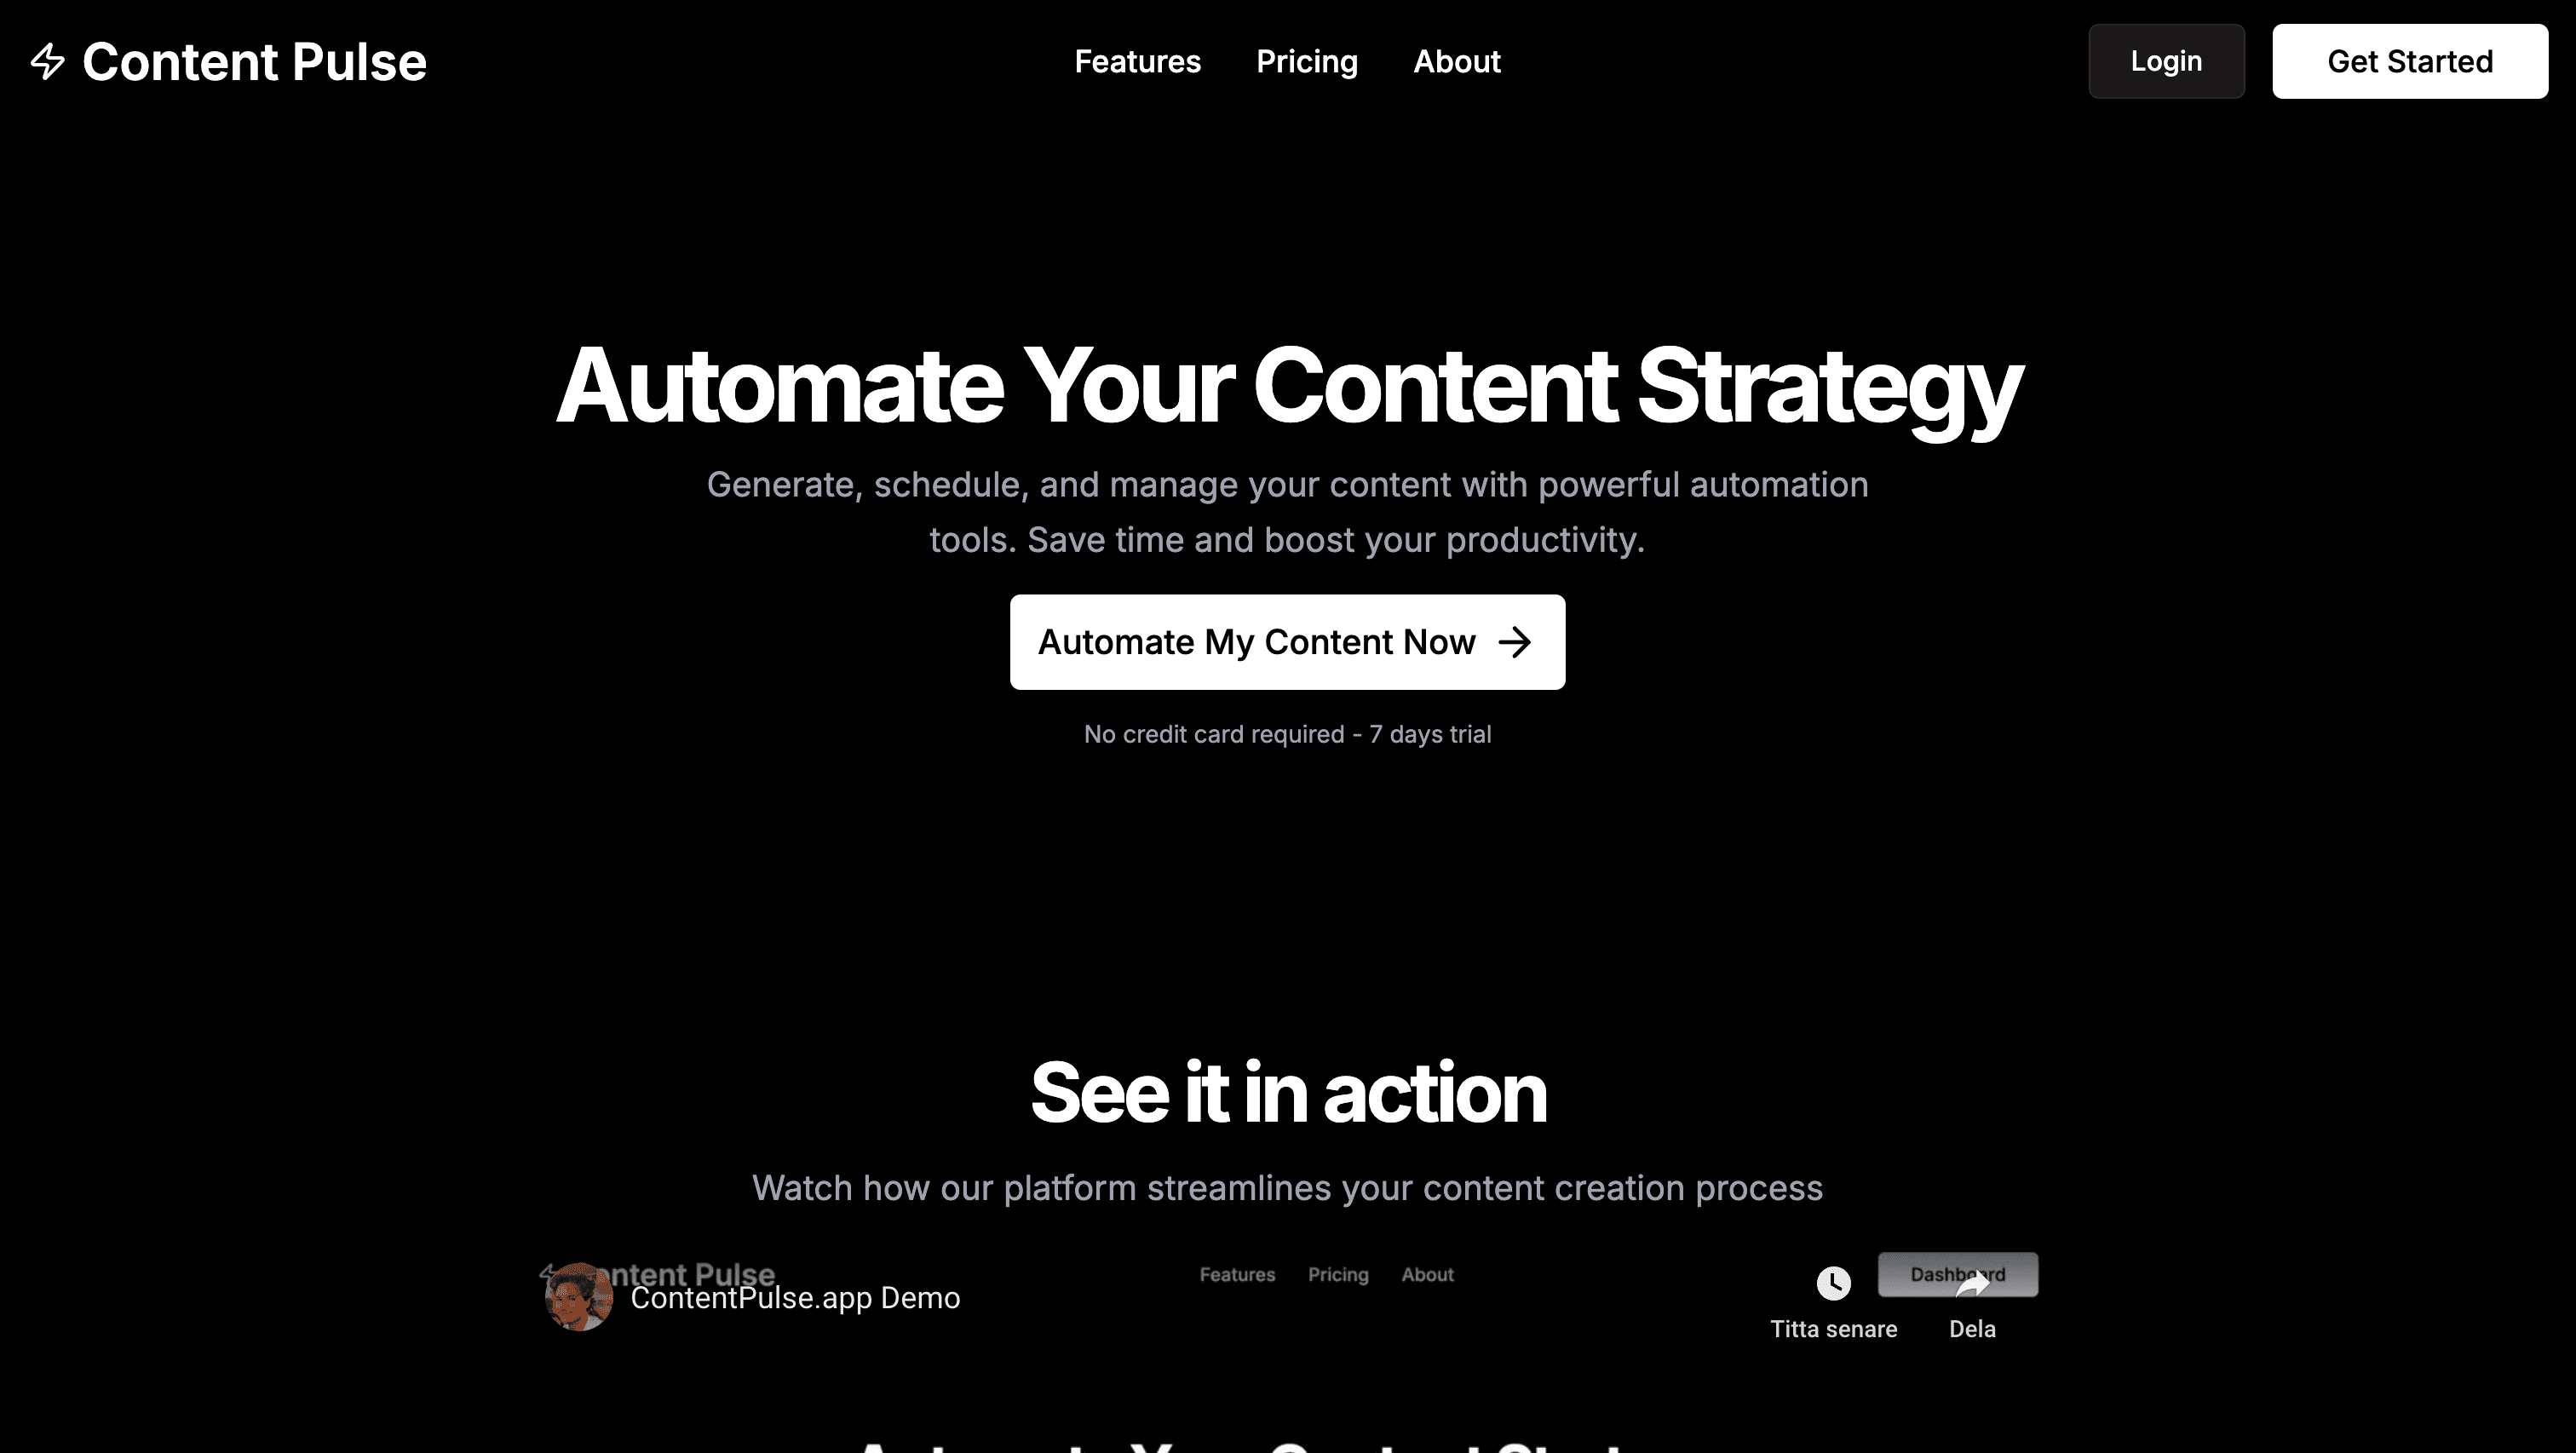This screenshot has height=1453, width=2576.
Task: Click the user avatar icon in demo overlay
Action: pyautogui.click(x=578, y=1297)
